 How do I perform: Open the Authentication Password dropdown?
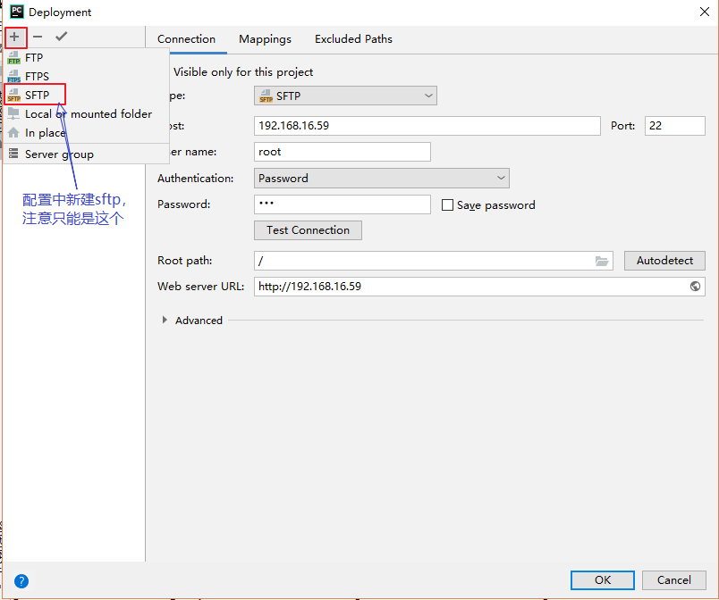[382, 179]
